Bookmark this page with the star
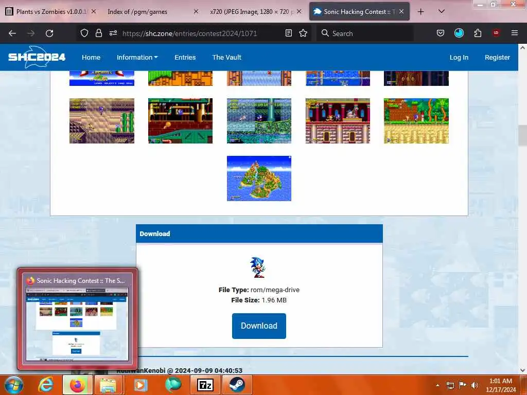This screenshot has width=527, height=395. [303, 33]
